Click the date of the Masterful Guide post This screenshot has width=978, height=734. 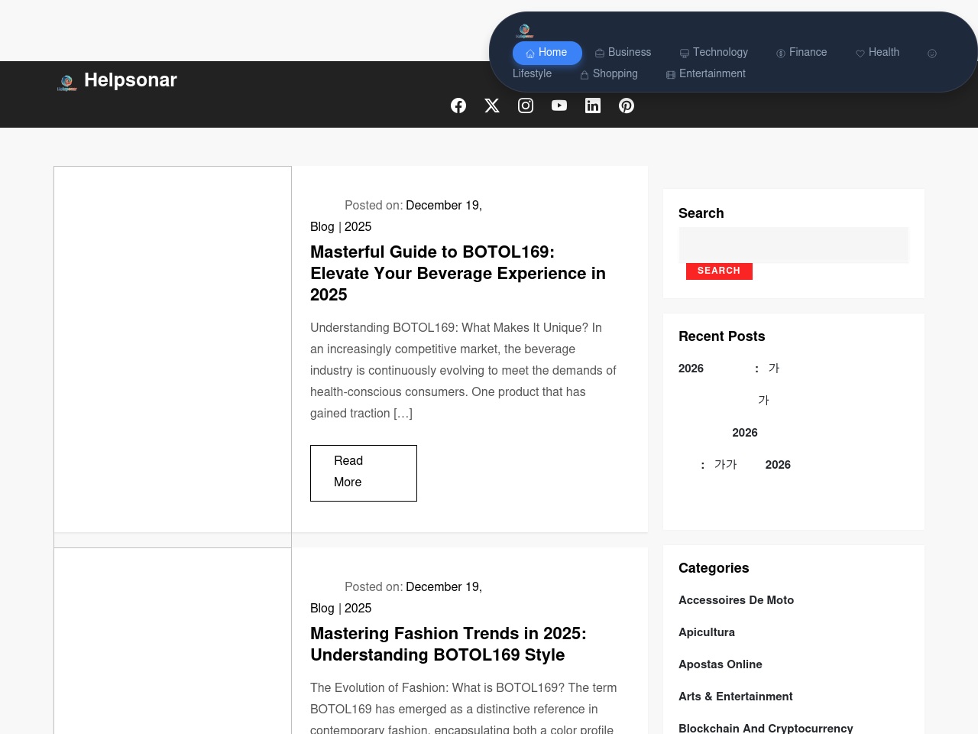pos(413,216)
